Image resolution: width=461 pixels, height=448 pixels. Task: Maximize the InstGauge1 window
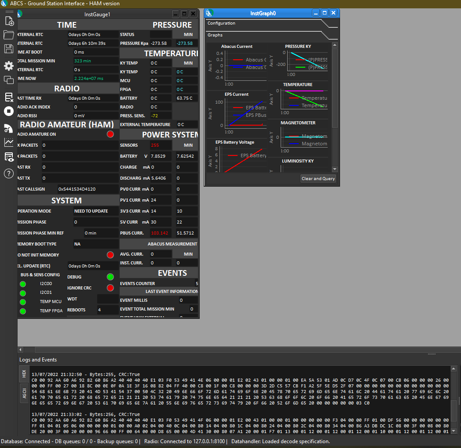[184, 14]
